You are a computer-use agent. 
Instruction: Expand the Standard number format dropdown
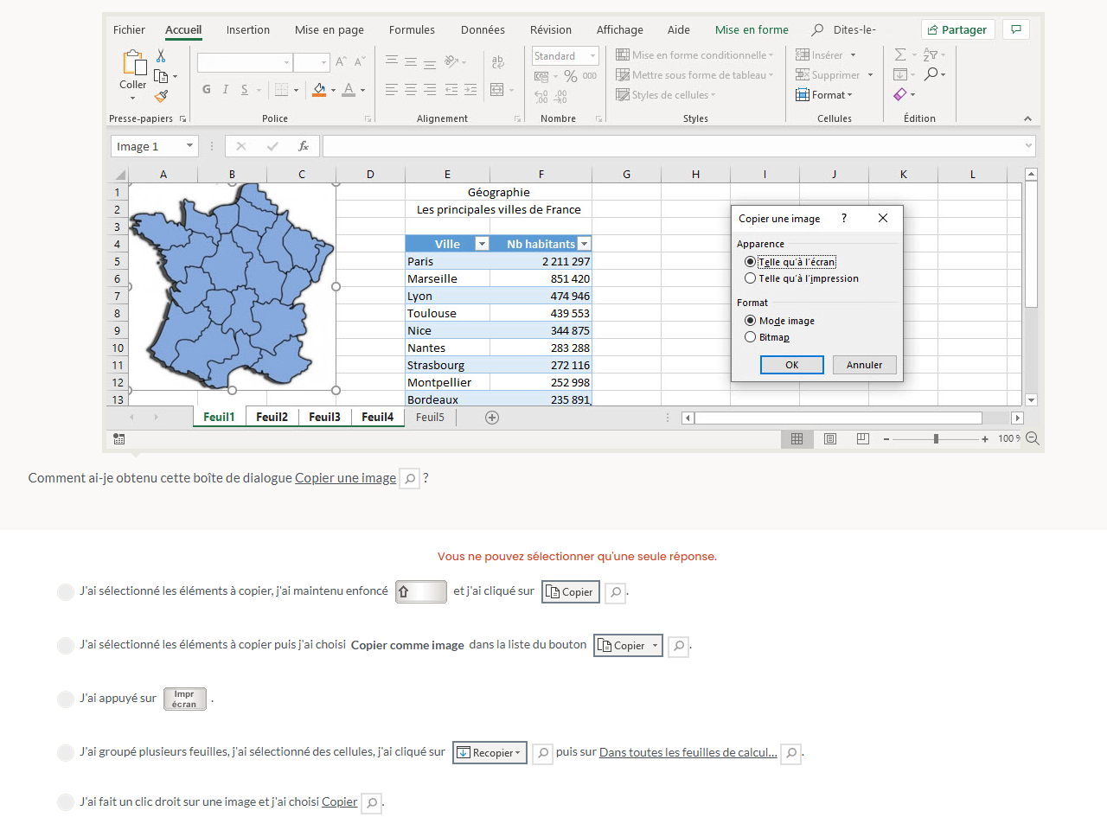click(592, 56)
